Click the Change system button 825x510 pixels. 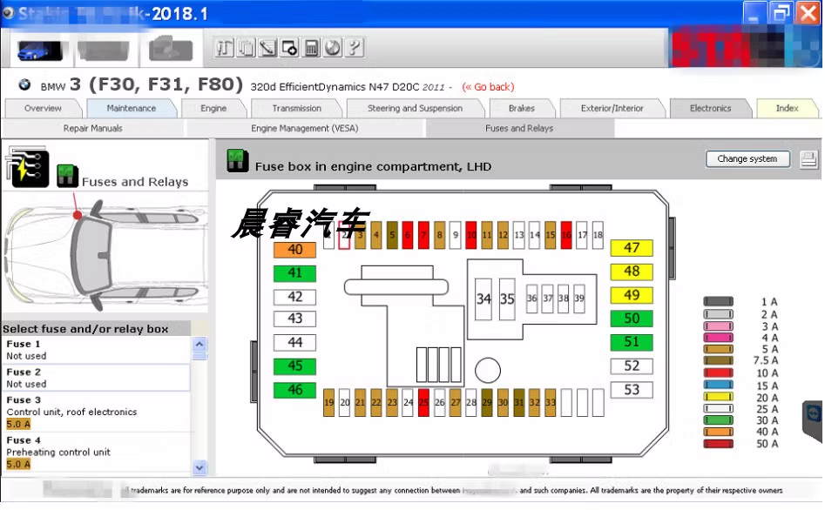(747, 158)
